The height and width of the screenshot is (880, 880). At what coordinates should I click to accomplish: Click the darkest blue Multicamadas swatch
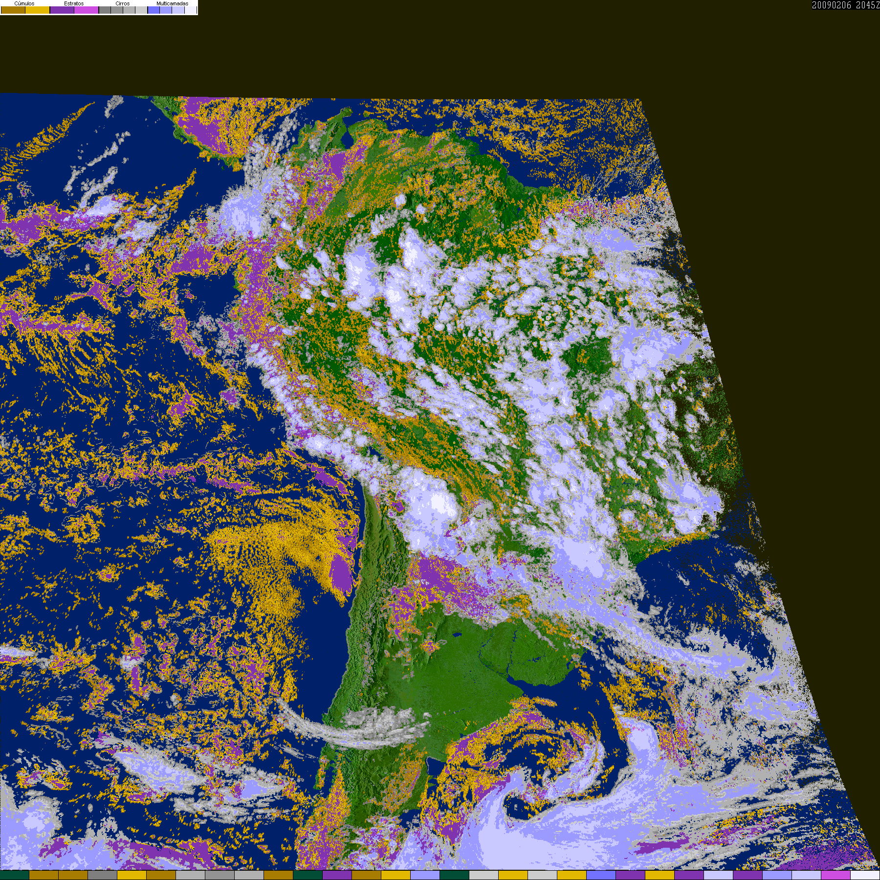(154, 10)
